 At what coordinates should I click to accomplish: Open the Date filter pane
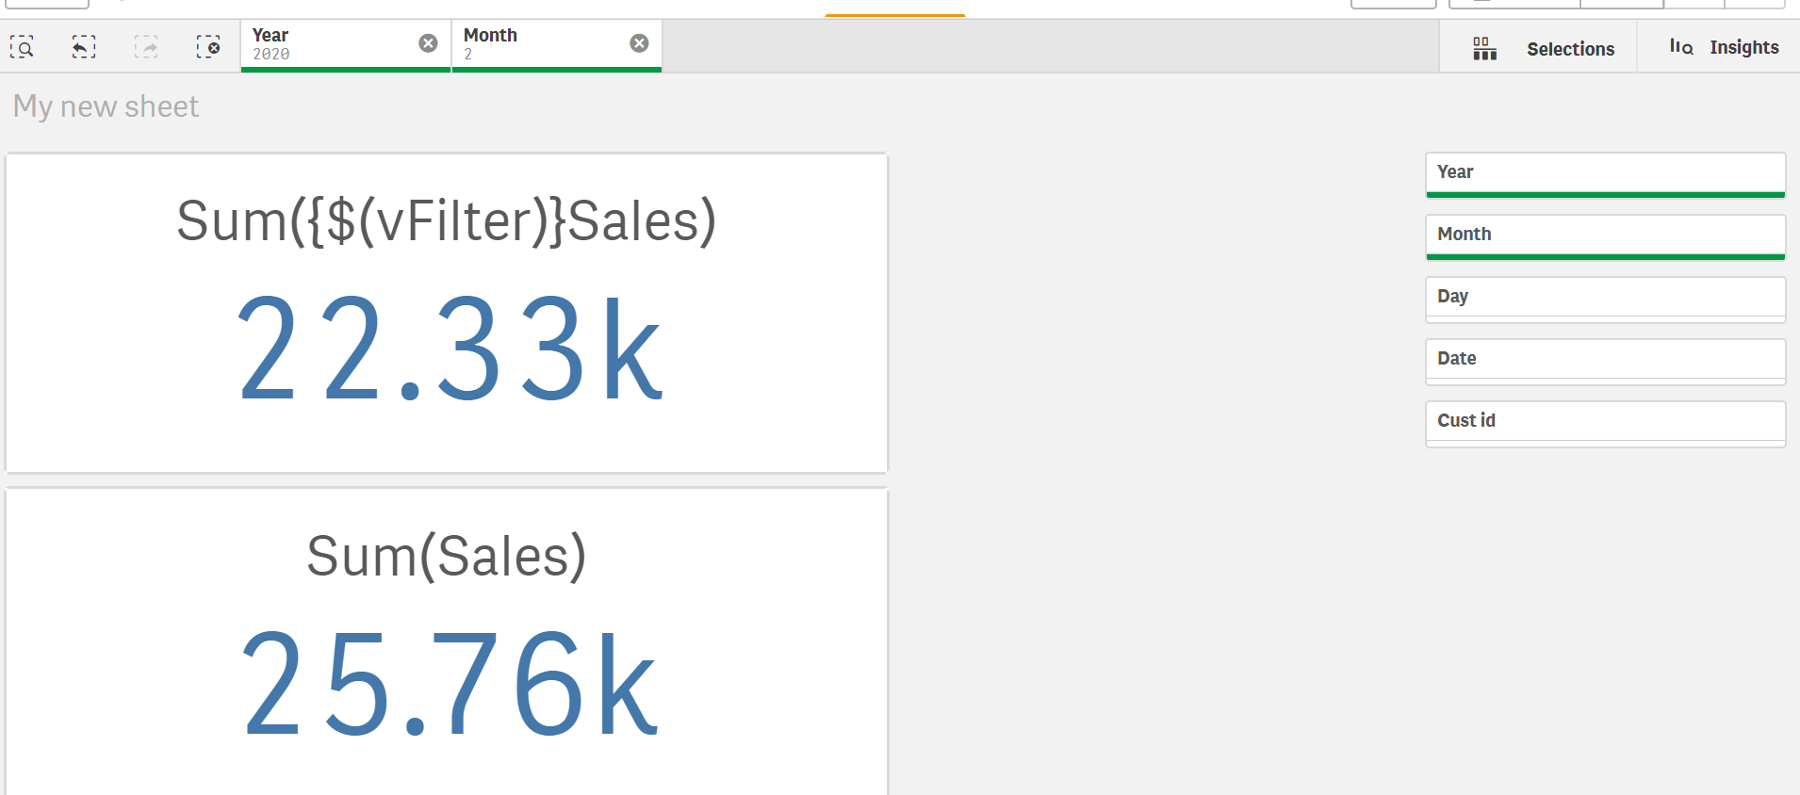(x=1604, y=360)
